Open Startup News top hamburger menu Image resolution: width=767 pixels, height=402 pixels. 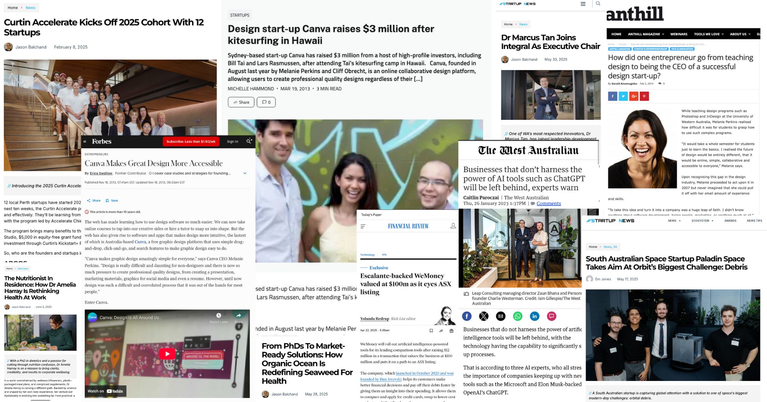(583, 4)
